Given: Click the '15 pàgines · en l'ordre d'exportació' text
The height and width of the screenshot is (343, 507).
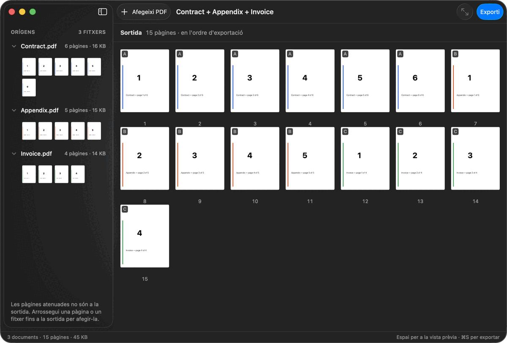Looking at the screenshot, I should coord(194,32).
